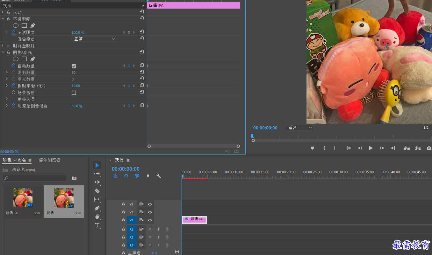Click nest sequence insert icon in timeline
432x255 pixels.
click(x=115, y=176)
